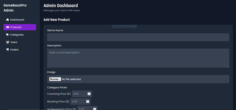Click the Achievements Price spinner arrows
The image size is (236, 110).
point(95,109)
